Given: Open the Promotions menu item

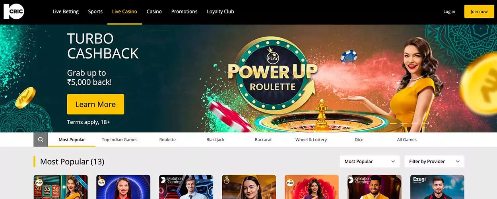Looking at the screenshot, I should [184, 12].
